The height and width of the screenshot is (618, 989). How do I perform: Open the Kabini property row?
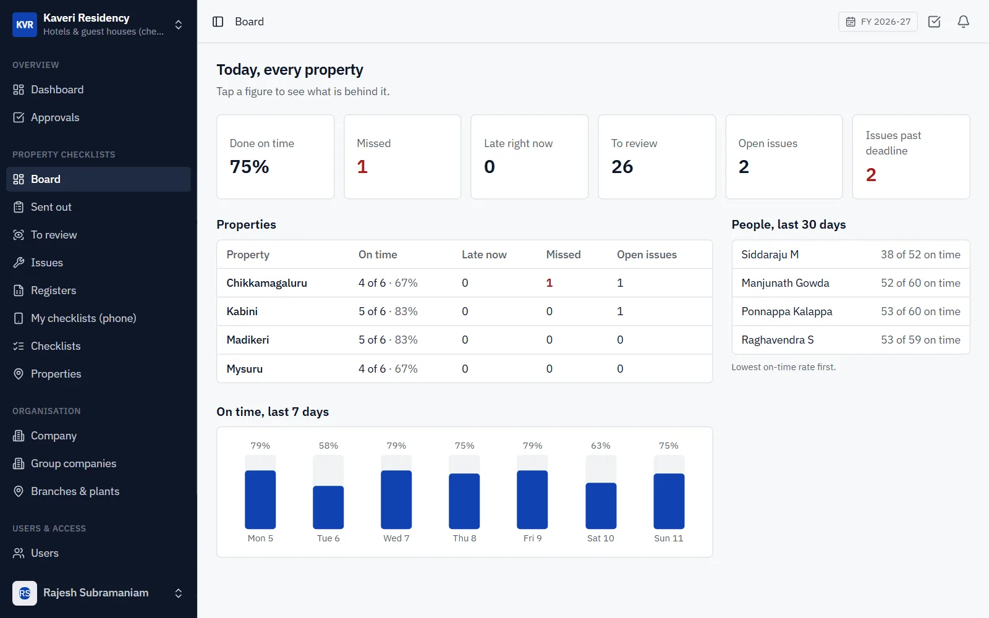pyautogui.click(x=464, y=311)
